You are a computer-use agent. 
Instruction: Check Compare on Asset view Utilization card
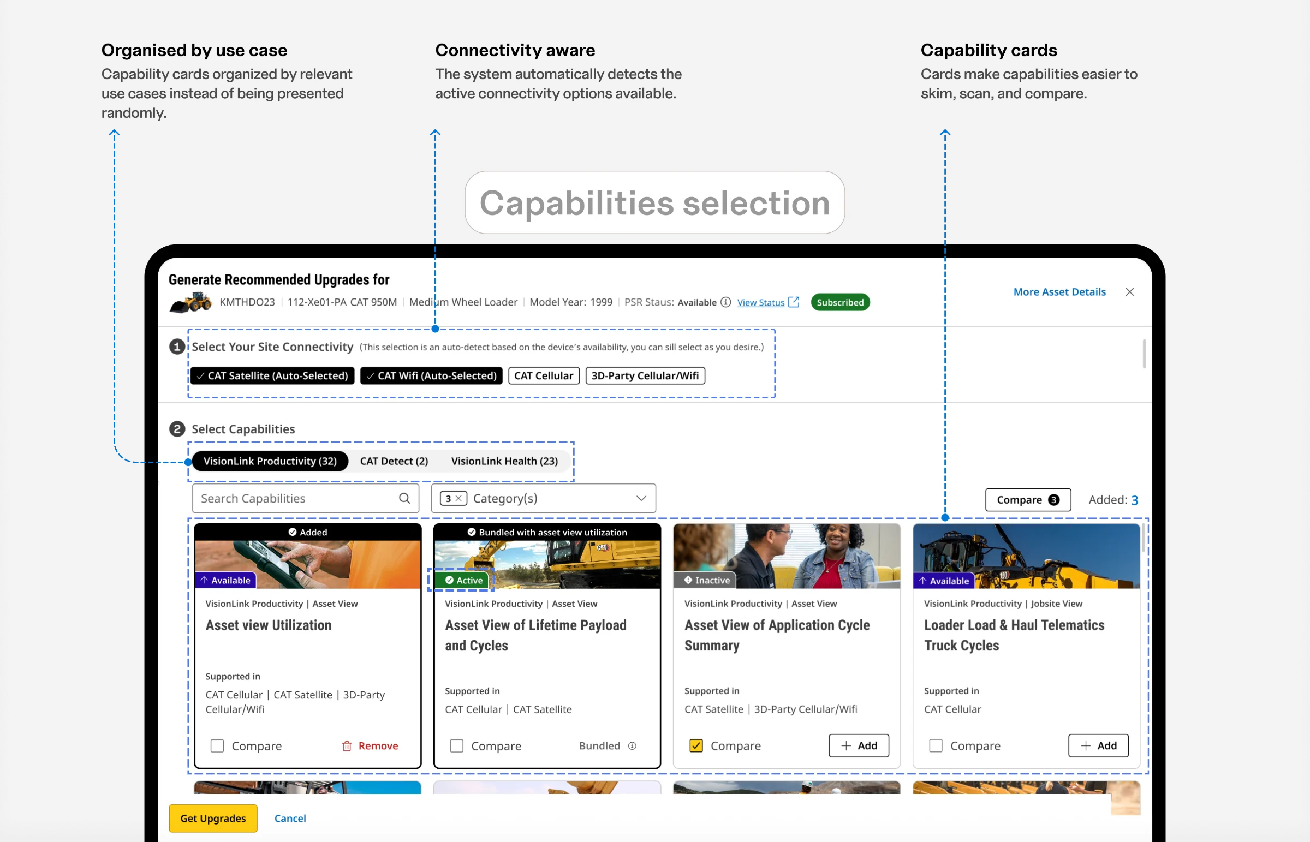click(217, 746)
